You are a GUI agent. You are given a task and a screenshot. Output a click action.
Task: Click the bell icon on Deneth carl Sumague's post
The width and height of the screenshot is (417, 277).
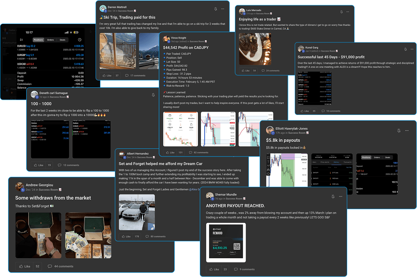(153, 95)
